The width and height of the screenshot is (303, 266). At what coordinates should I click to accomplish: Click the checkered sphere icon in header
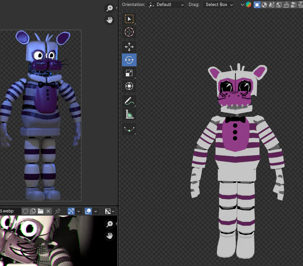pyautogui.click(x=264, y=5)
